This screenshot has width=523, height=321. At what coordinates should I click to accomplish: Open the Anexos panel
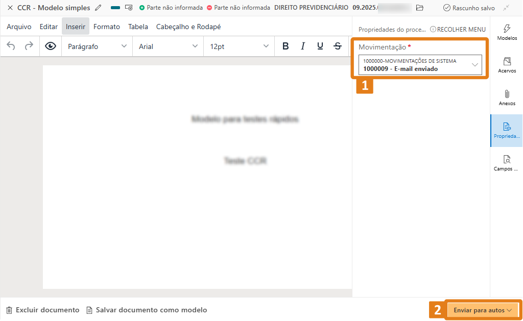coord(507,98)
